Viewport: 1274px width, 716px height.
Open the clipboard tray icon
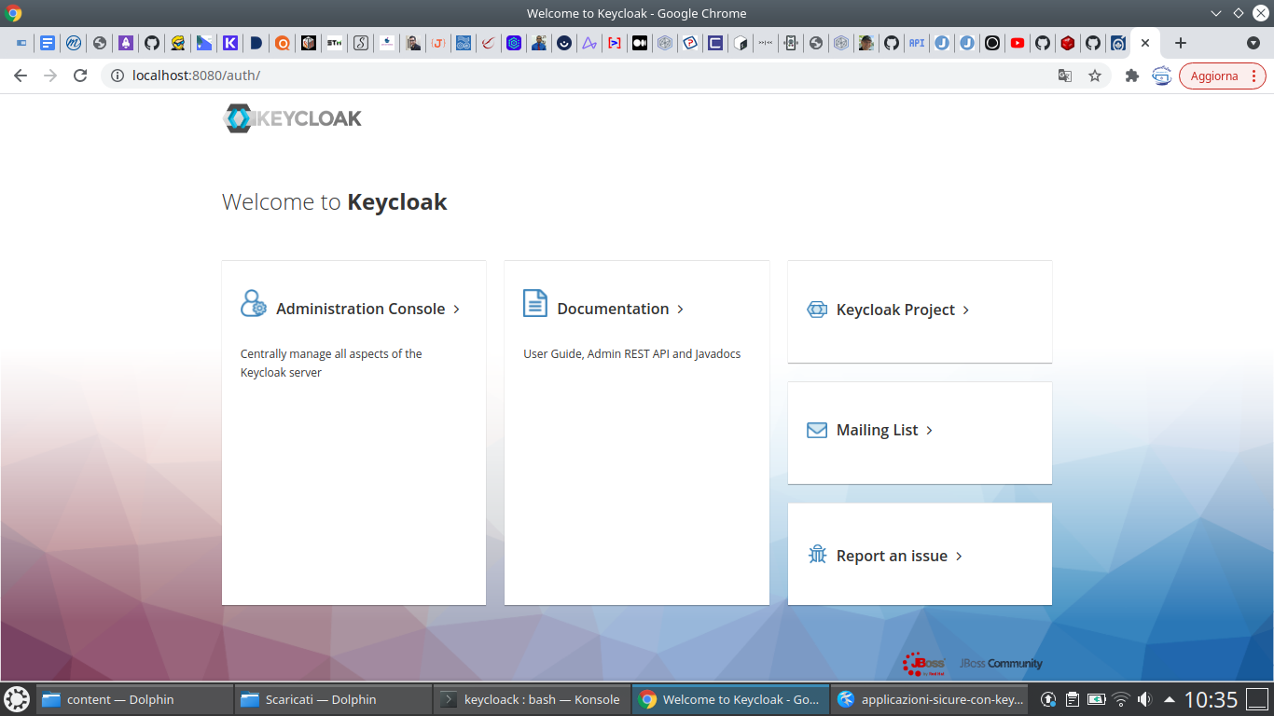point(1073,699)
